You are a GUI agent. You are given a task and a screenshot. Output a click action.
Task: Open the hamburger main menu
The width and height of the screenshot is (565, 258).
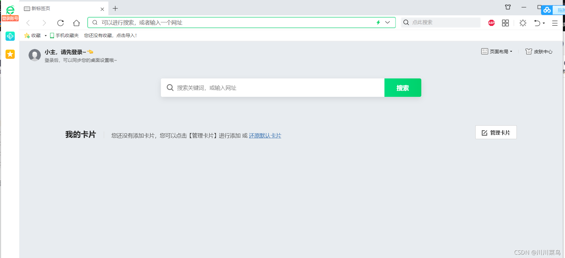tap(555, 23)
